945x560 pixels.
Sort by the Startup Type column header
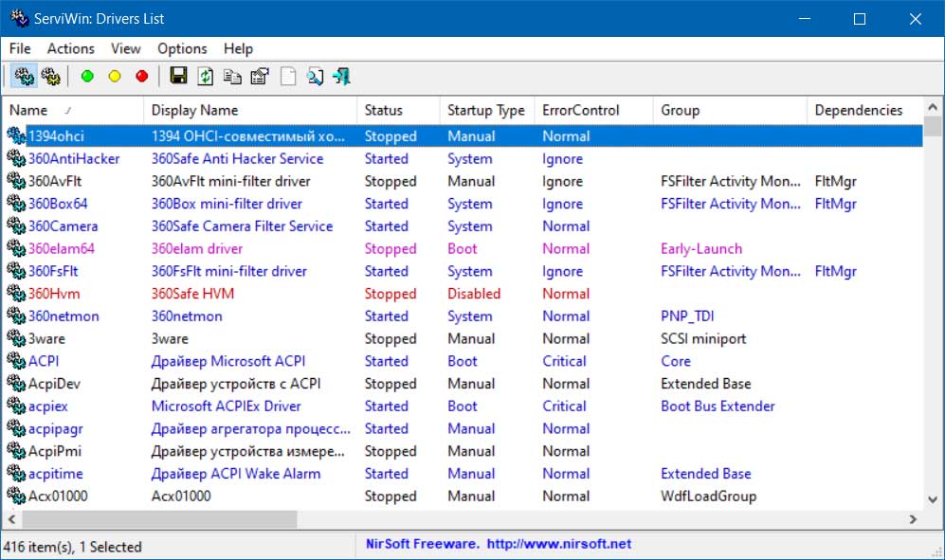487,110
